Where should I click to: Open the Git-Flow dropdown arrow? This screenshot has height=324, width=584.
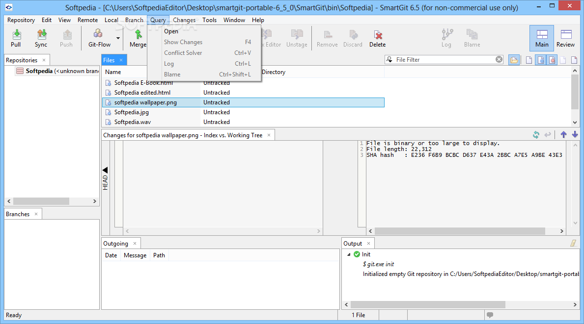(x=118, y=38)
